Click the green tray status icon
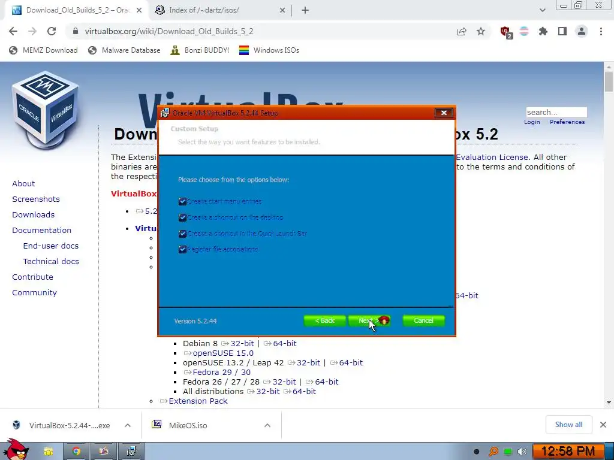Viewport: 614px width, 460px height. coord(507,452)
